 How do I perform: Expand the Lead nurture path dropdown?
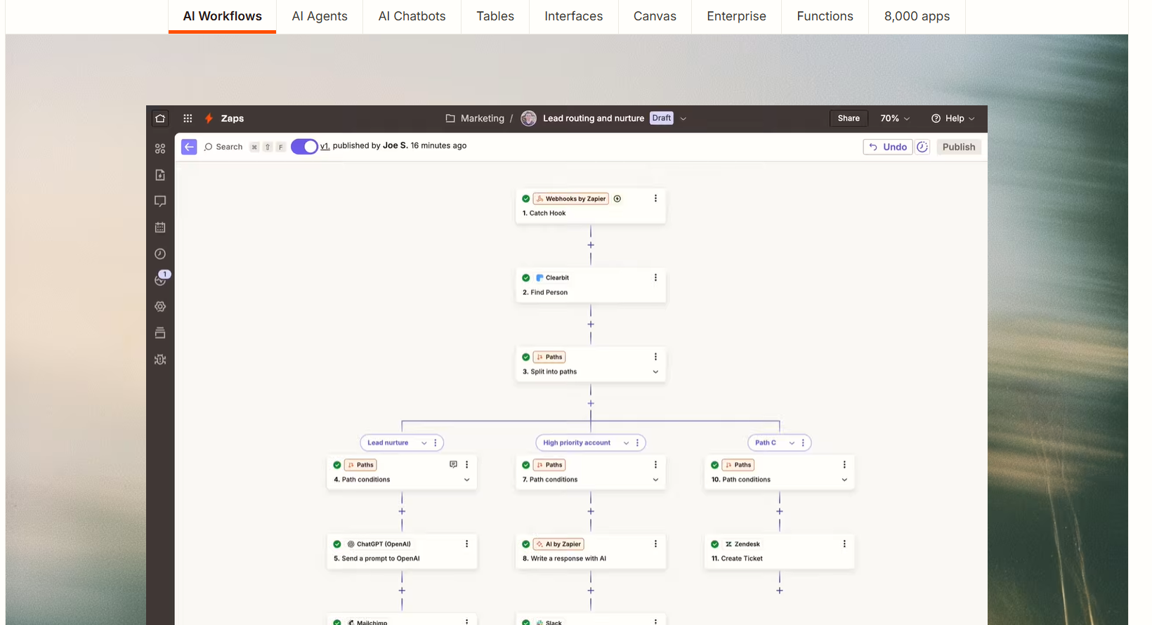coord(424,443)
